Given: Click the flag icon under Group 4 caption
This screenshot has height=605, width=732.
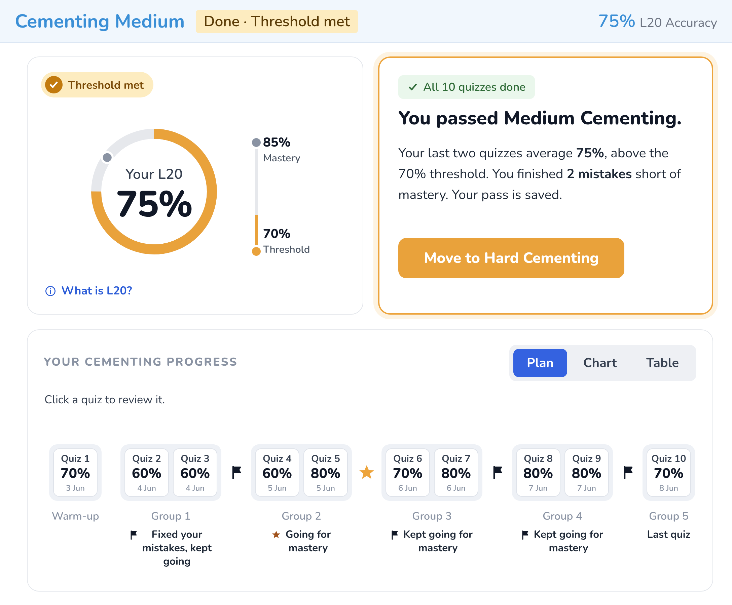Looking at the screenshot, I should (x=525, y=535).
